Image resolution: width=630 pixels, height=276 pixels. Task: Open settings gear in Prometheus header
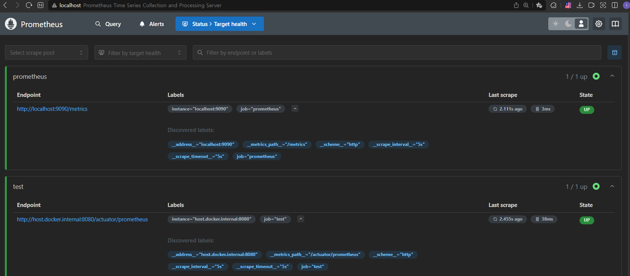point(599,24)
